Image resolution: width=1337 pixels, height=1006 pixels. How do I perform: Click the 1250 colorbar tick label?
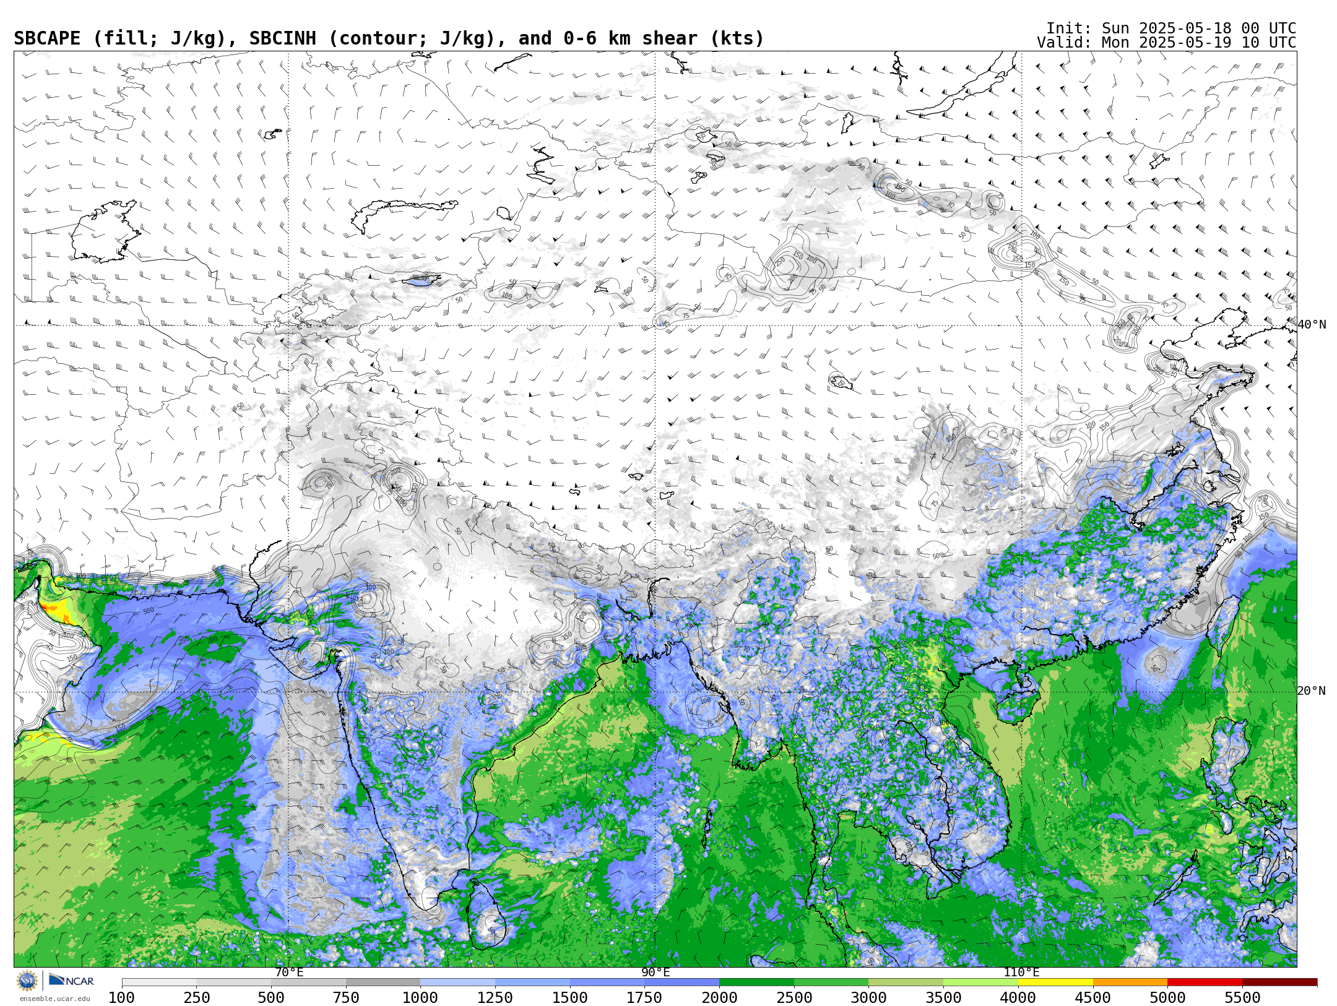495,998
